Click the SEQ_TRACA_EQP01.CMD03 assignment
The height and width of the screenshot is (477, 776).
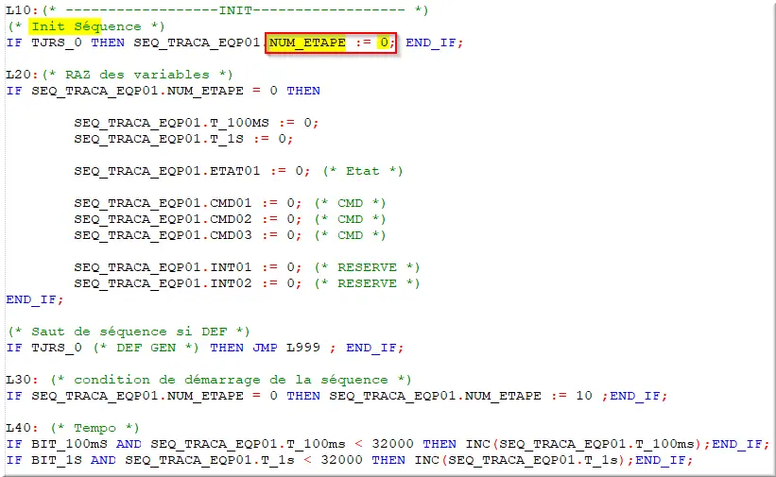click(x=187, y=235)
